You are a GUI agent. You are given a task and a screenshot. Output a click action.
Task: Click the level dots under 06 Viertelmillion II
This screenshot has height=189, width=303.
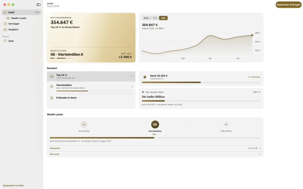pos(53,58)
